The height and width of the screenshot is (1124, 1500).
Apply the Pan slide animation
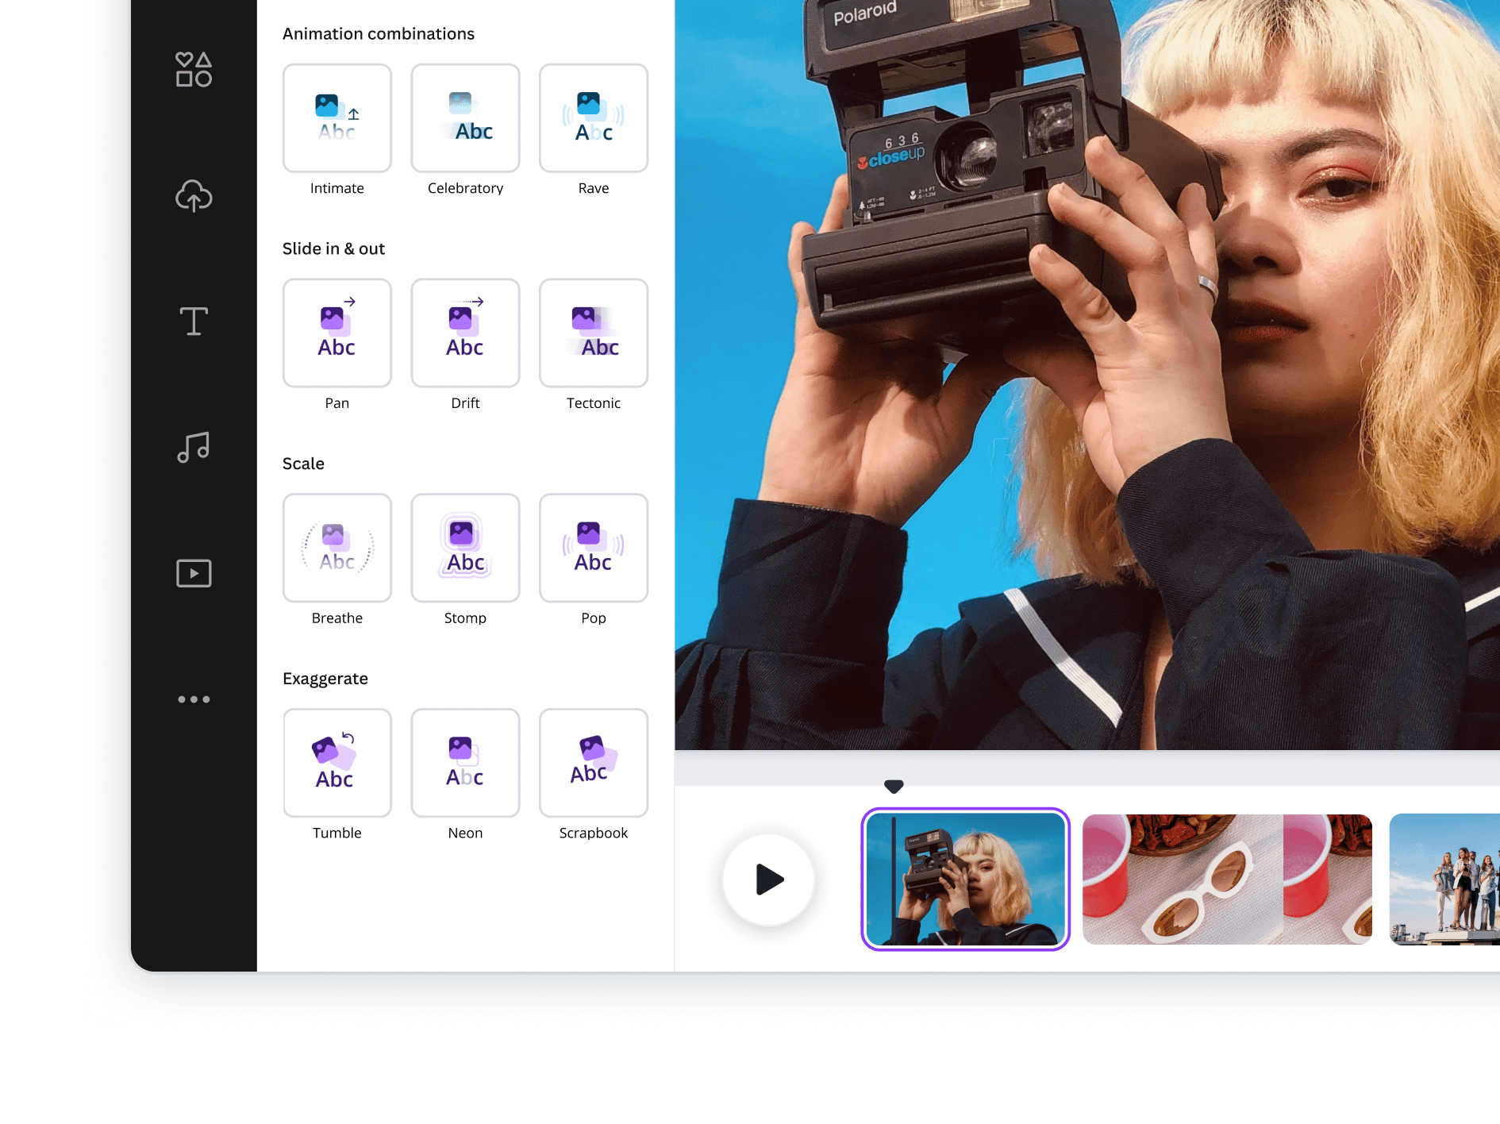(337, 333)
